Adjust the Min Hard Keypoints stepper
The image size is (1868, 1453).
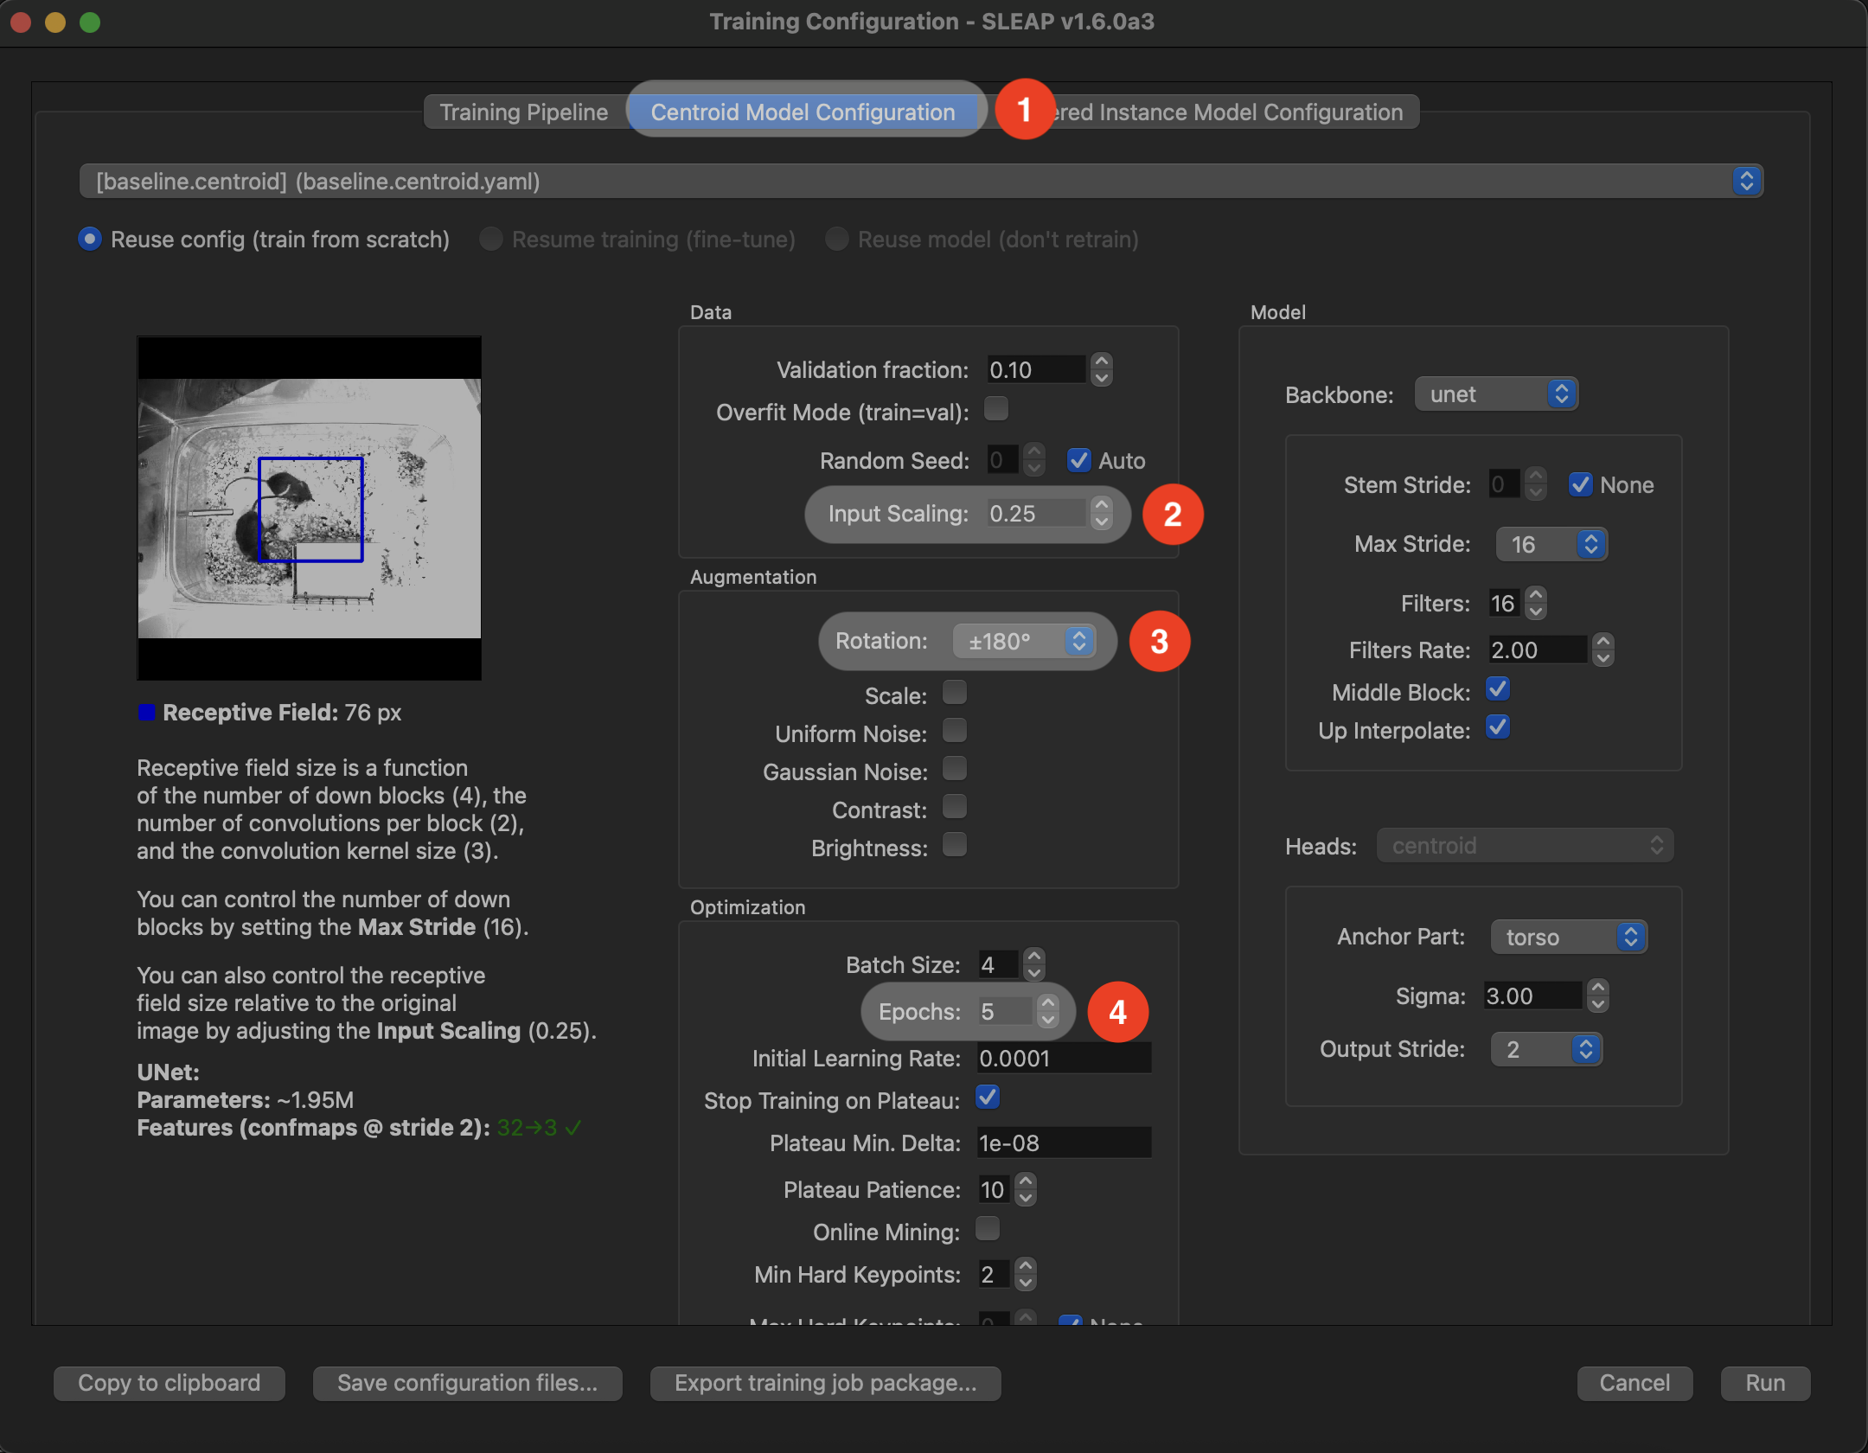click(x=1025, y=1274)
